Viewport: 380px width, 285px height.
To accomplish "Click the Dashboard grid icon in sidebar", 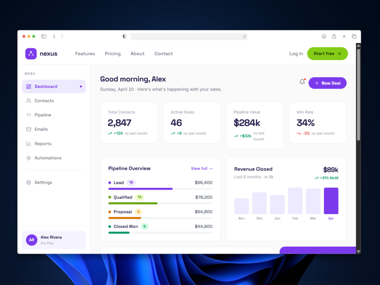I will point(28,87).
